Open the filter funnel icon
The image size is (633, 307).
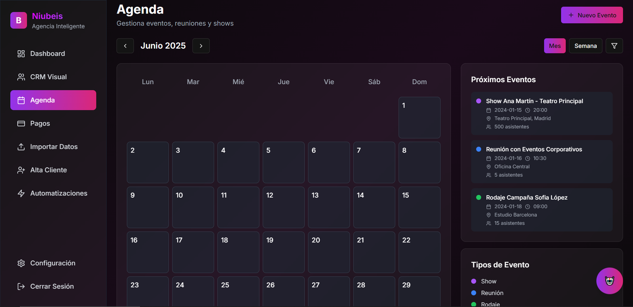pos(614,46)
